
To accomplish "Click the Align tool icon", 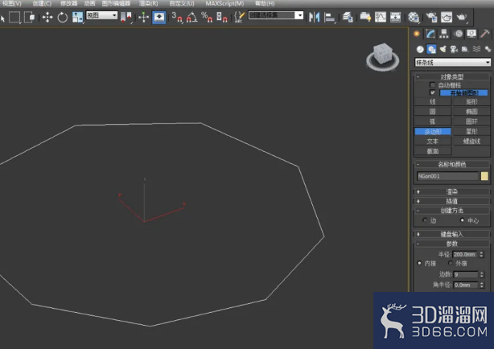I will click(329, 17).
